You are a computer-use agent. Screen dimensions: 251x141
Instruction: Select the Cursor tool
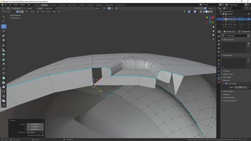point(4,21)
